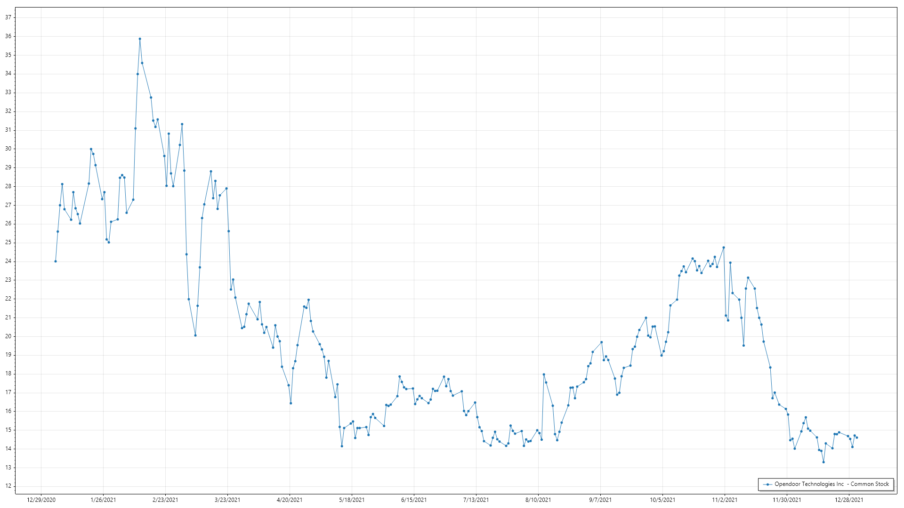The height and width of the screenshot is (508, 904).
Task: Click the 12 label on the y-axis
Action: 8,486
